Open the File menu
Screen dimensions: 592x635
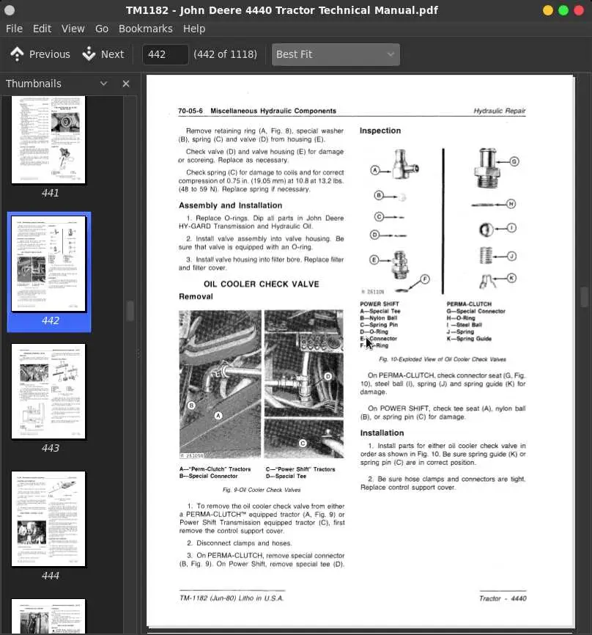(x=14, y=29)
